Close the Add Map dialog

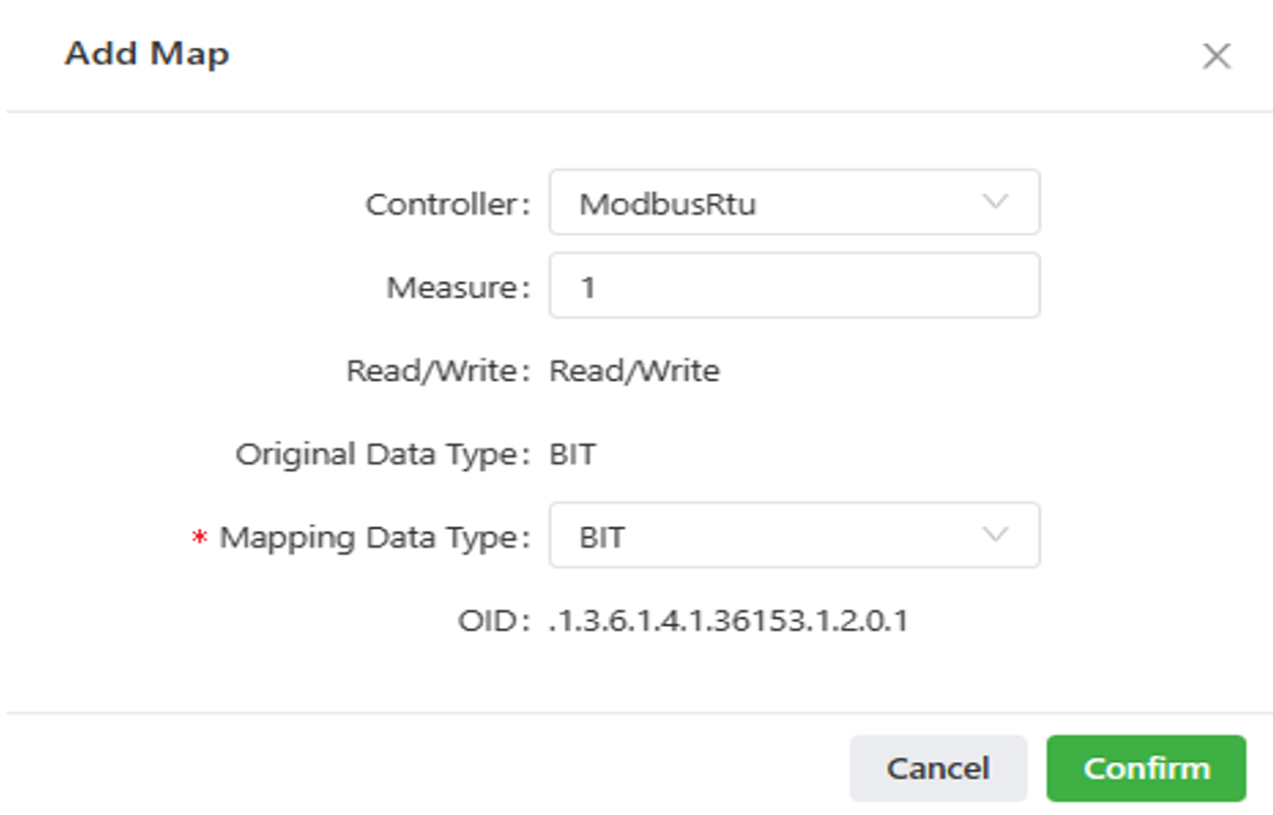tap(1215, 57)
